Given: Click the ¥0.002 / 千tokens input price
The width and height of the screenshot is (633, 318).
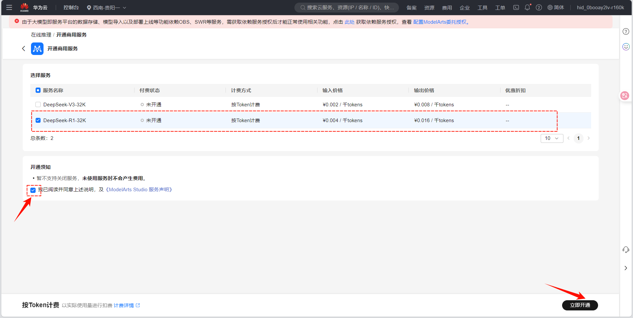Looking at the screenshot, I should 343,104.
